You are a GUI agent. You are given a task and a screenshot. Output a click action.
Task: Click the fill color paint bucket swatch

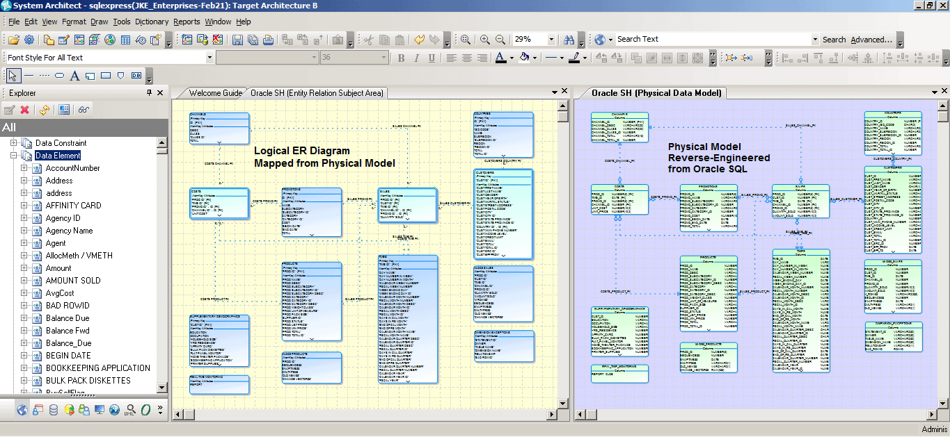(x=524, y=58)
